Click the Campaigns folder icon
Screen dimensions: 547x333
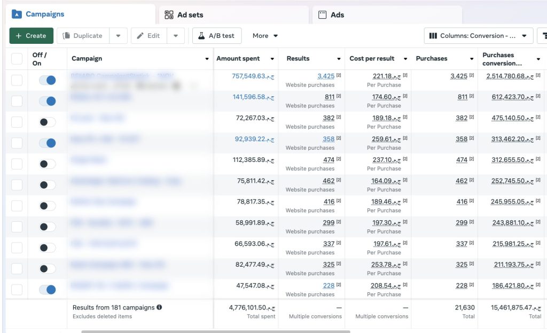click(17, 14)
